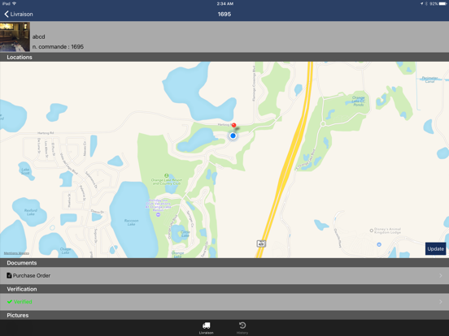Switch to the Livraison tab
The height and width of the screenshot is (336, 449).
point(206,328)
